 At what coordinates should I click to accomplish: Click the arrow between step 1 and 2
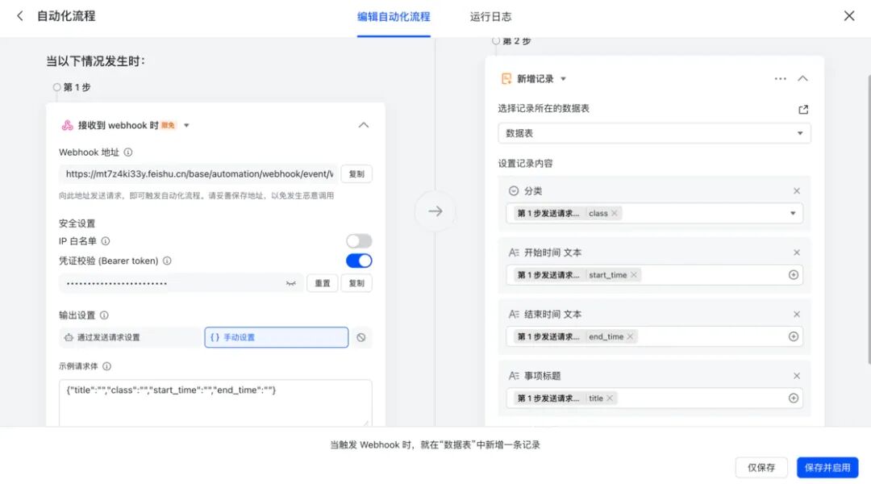tap(435, 211)
